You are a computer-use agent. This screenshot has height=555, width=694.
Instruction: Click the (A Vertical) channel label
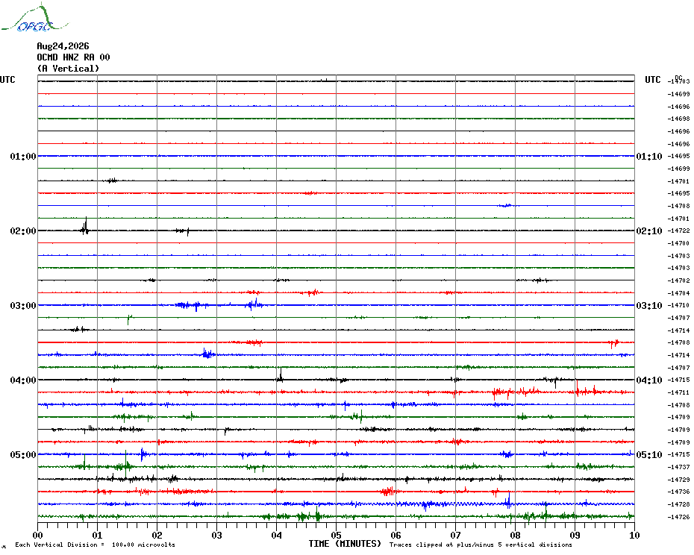click(x=68, y=69)
